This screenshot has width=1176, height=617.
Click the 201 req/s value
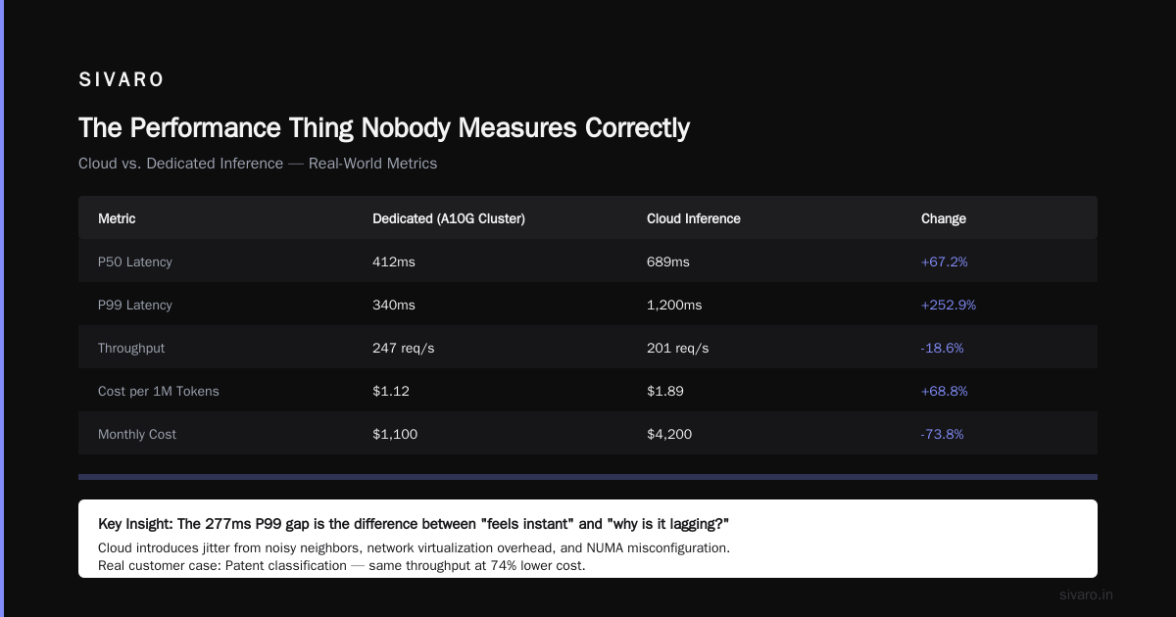click(678, 348)
